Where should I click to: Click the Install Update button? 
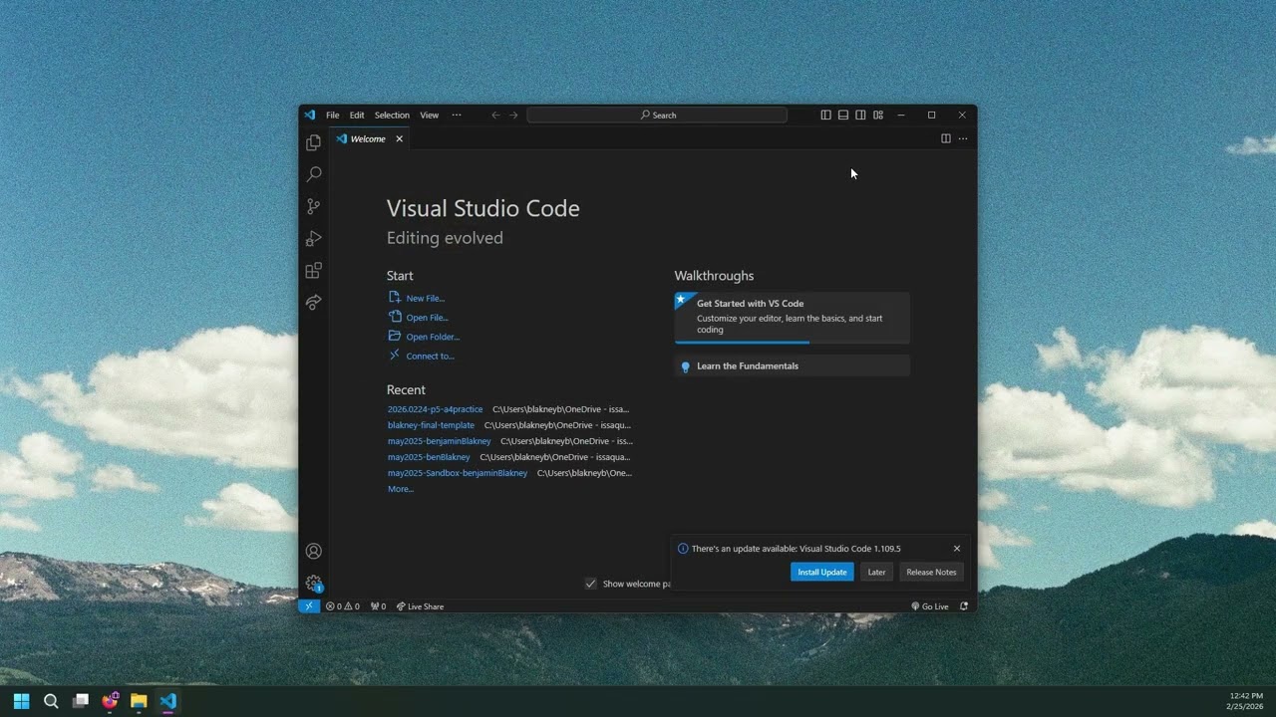pos(822,572)
